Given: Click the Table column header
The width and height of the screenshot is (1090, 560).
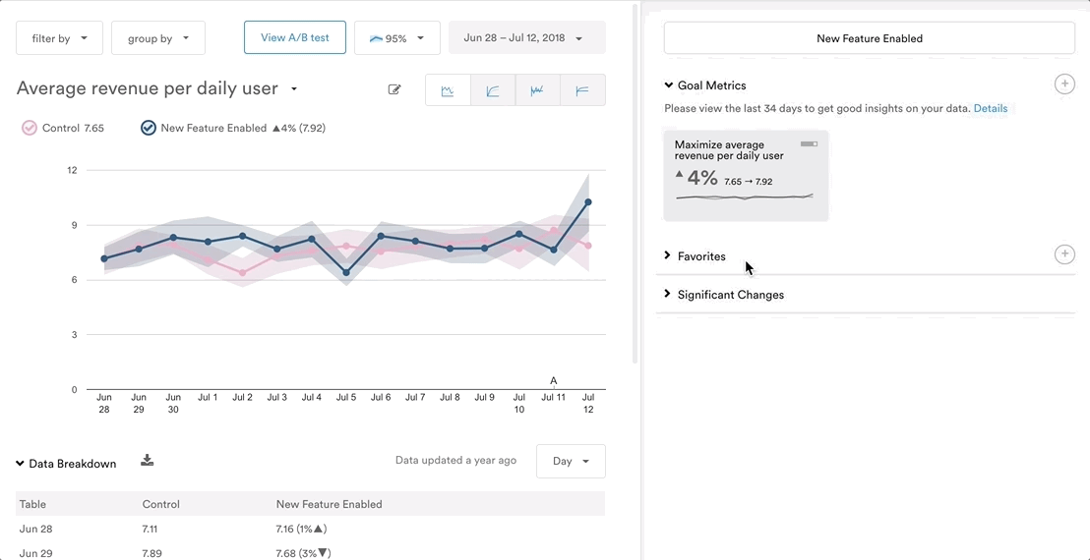Looking at the screenshot, I should (x=32, y=504).
